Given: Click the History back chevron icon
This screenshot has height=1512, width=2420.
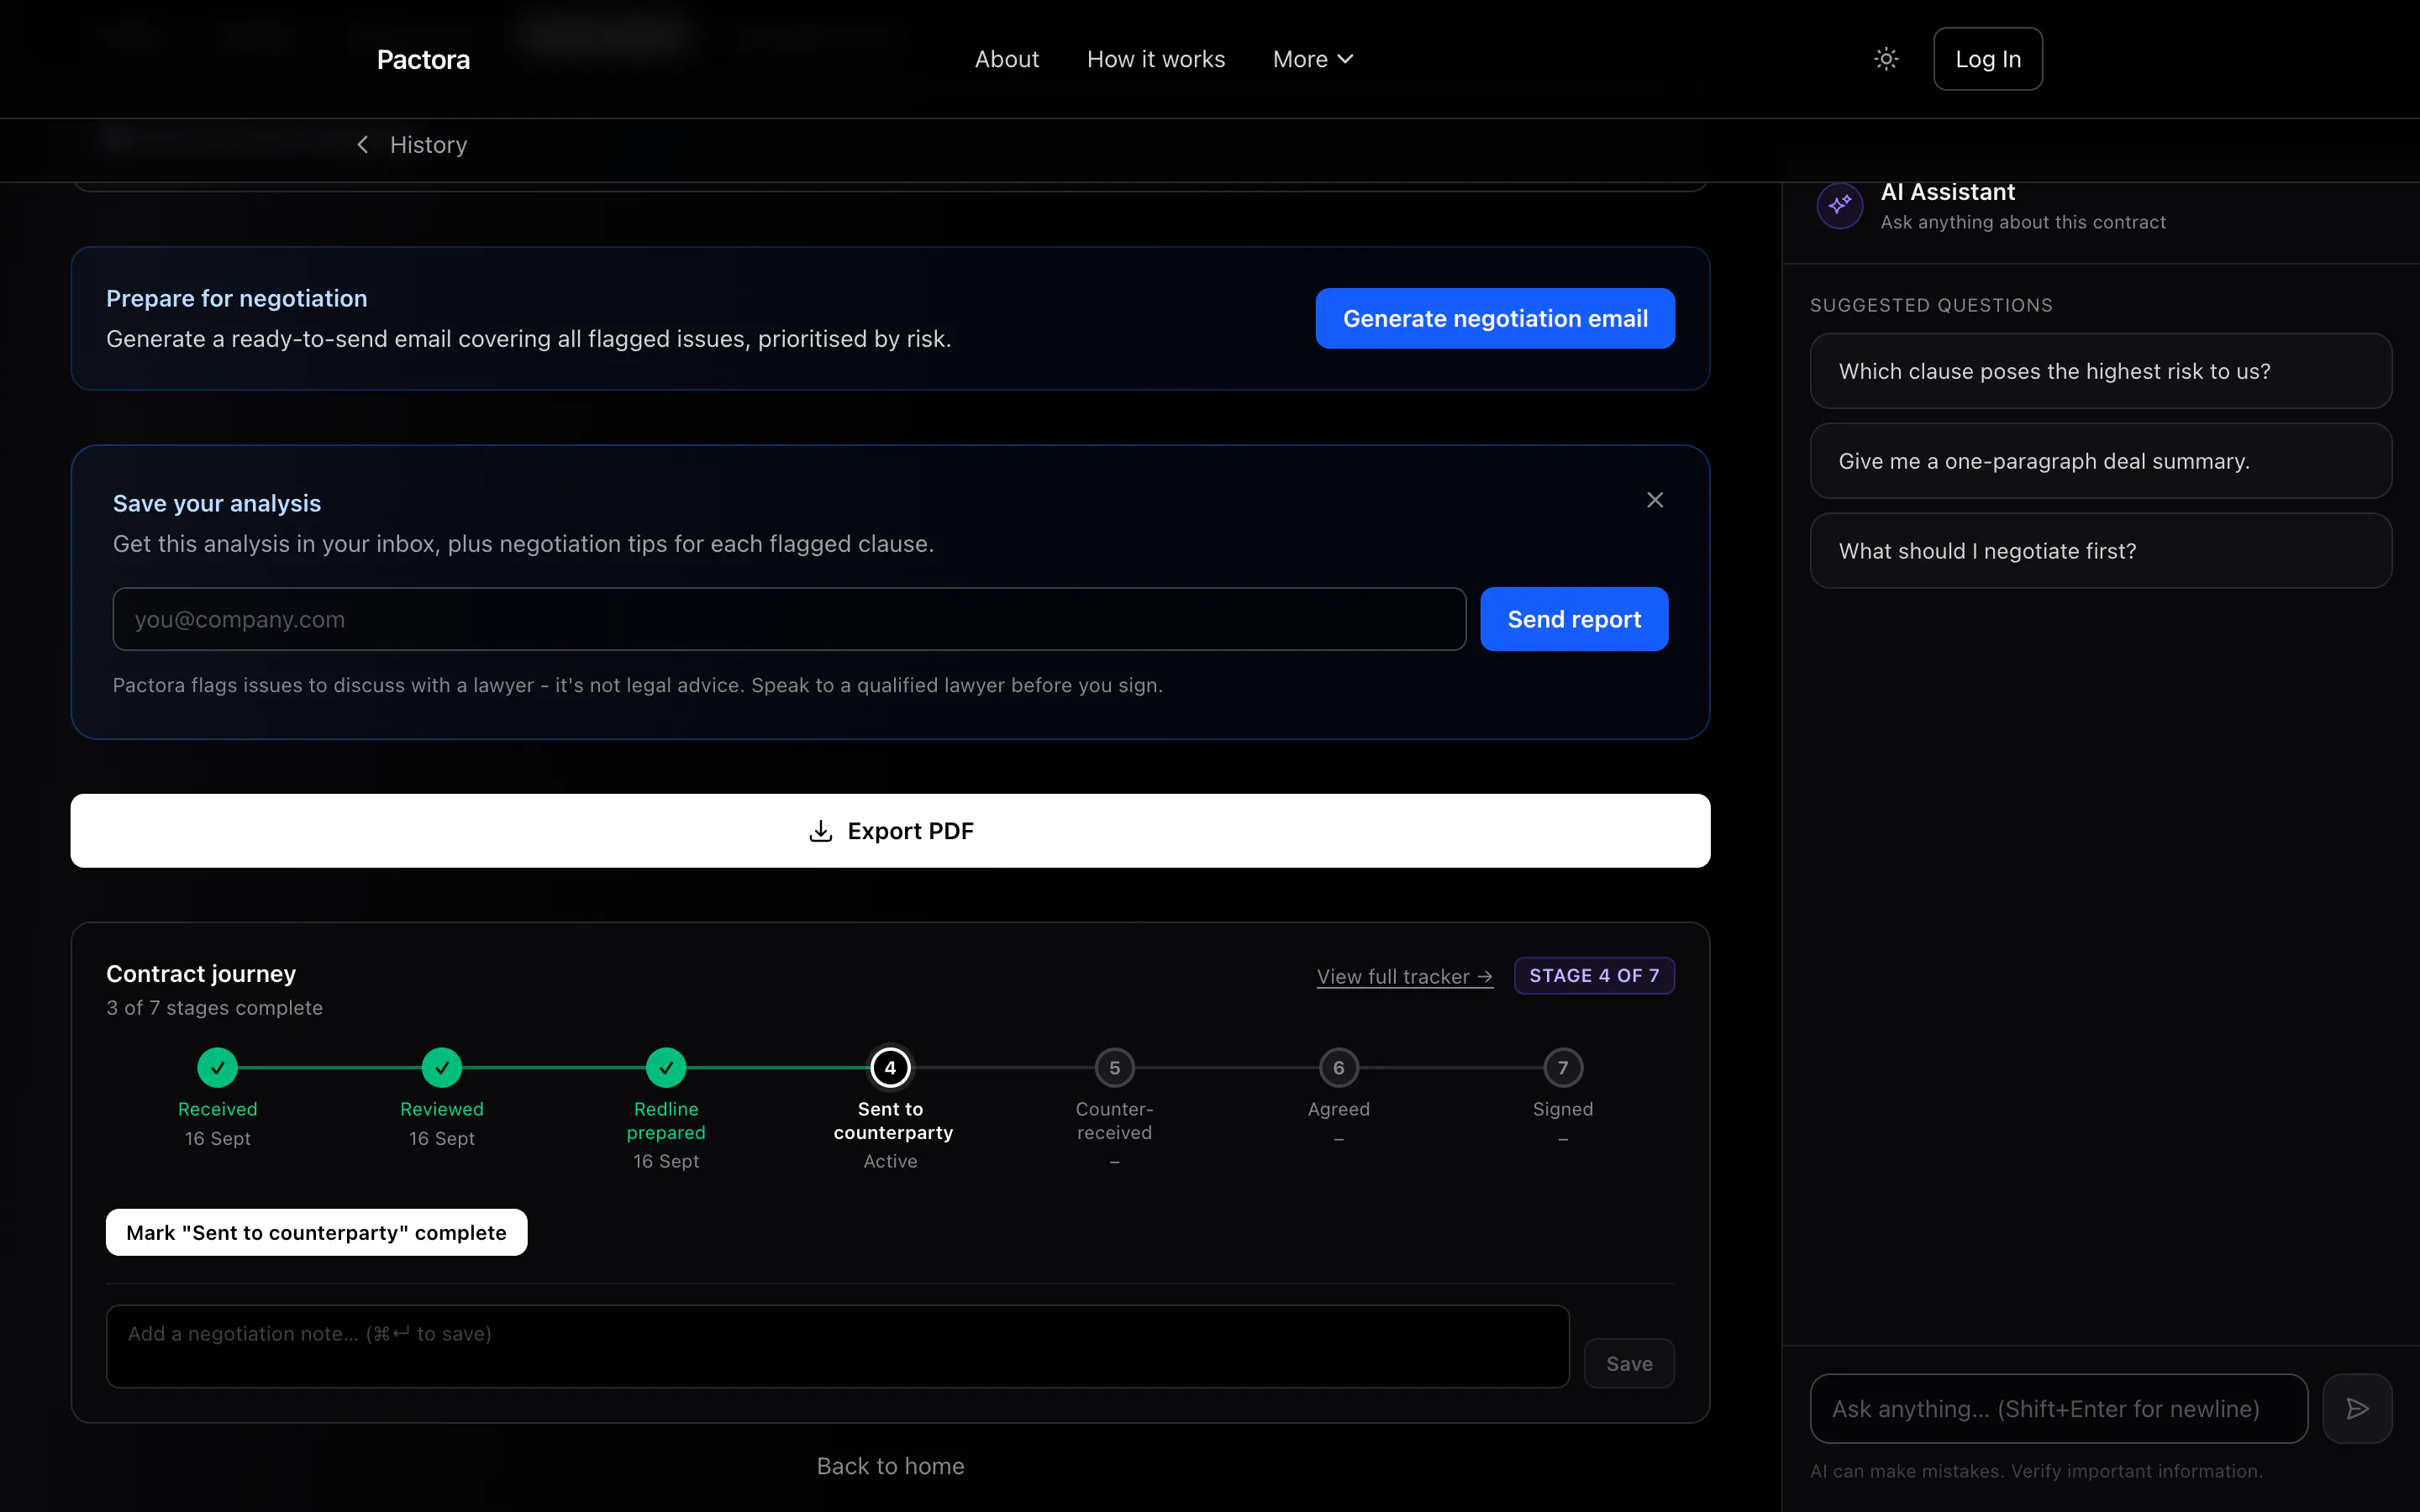Looking at the screenshot, I should click(x=363, y=145).
